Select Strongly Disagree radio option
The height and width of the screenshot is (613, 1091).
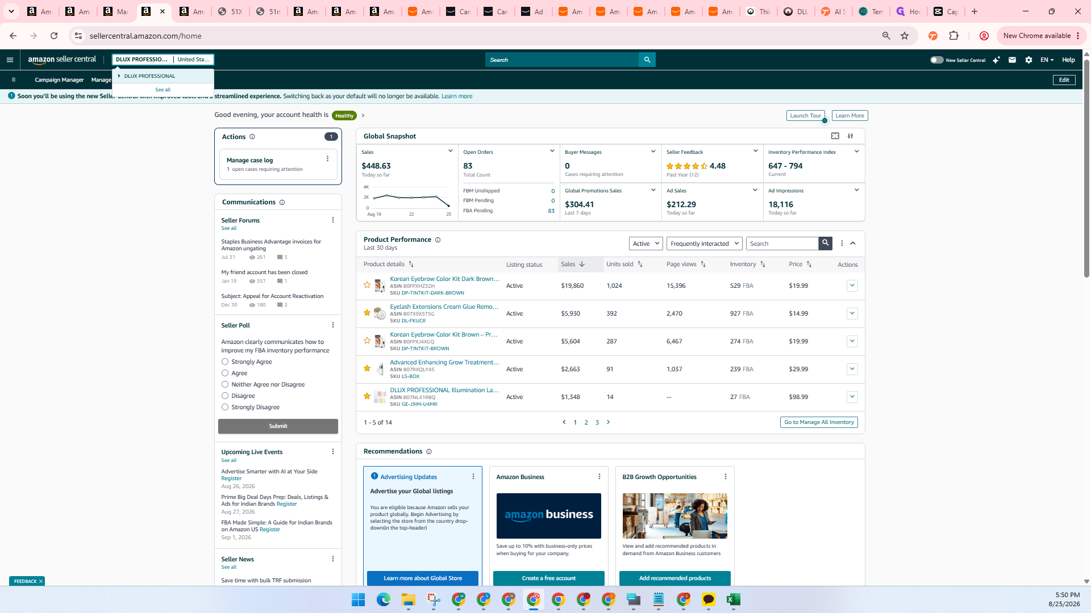click(x=225, y=407)
